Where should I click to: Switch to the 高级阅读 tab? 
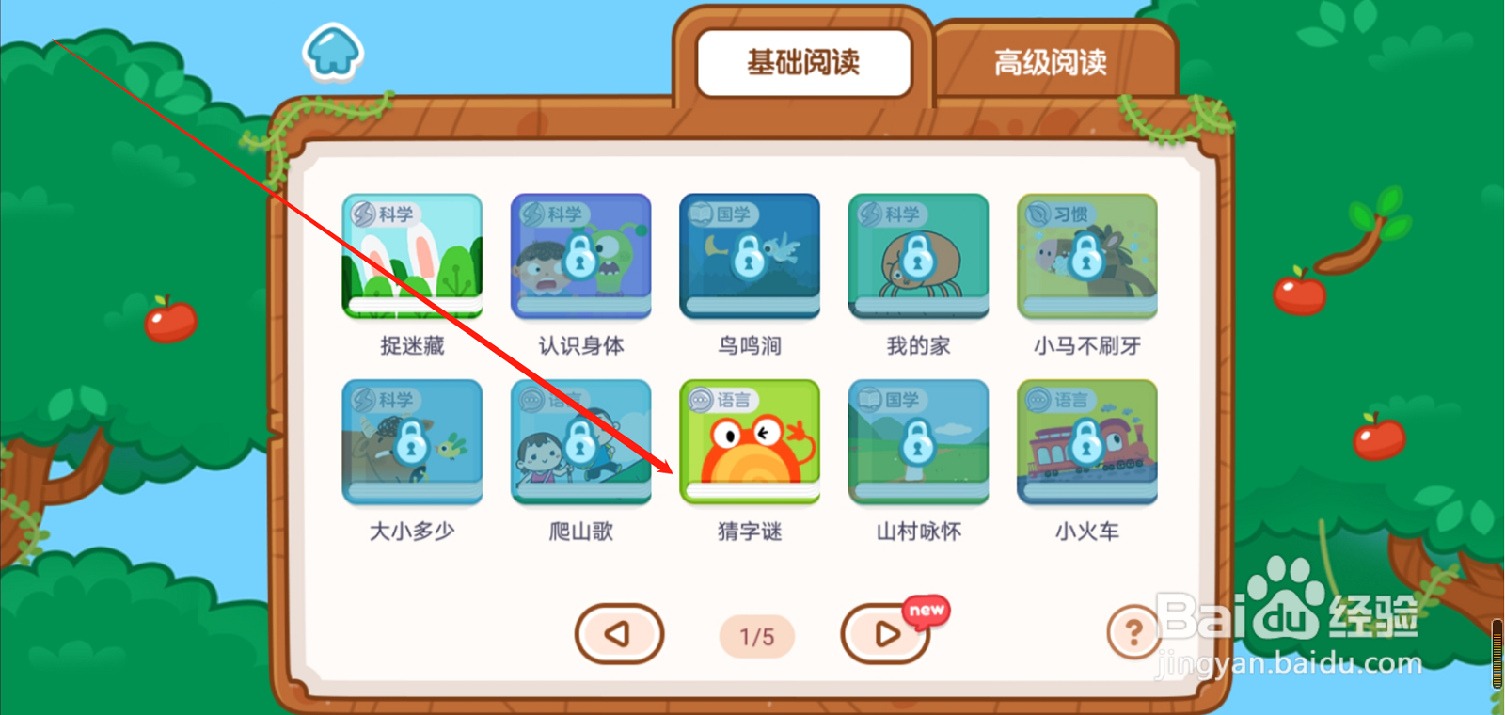tap(1051, 62)
